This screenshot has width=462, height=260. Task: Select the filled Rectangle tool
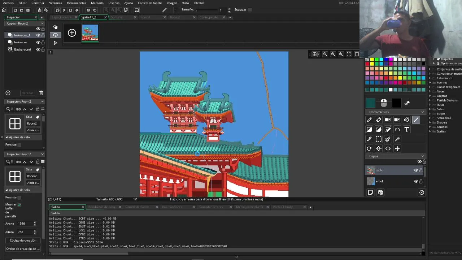point(369,129)
